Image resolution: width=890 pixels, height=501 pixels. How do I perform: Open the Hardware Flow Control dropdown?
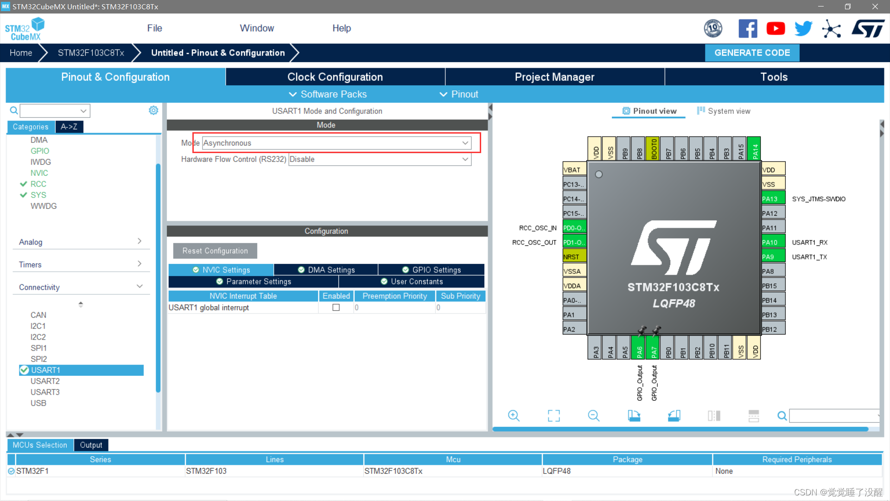coord(380,159)
